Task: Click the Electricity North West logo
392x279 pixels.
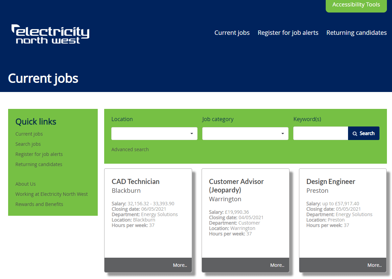Action: (x=51, y=34)
